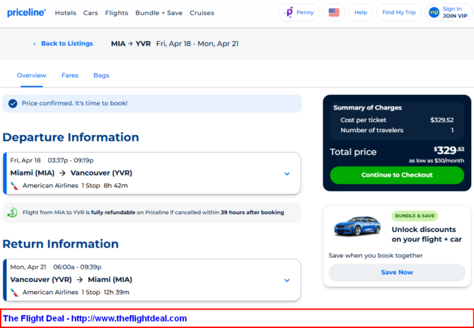Click the Save Now button
The image size is (474, 328).
coord(397,272)
